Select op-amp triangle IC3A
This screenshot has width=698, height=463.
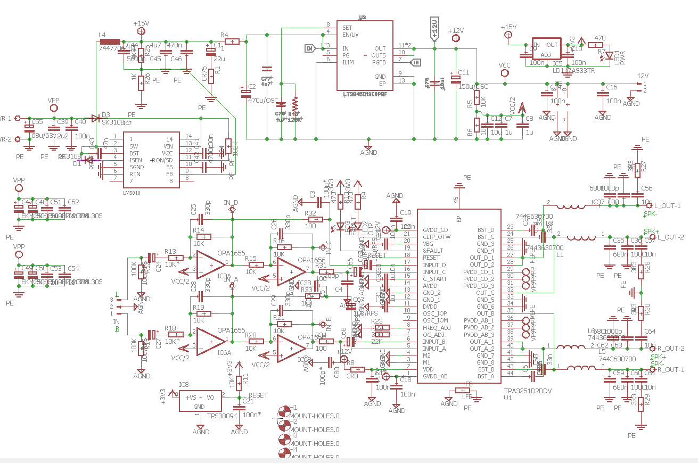(211, 264)
